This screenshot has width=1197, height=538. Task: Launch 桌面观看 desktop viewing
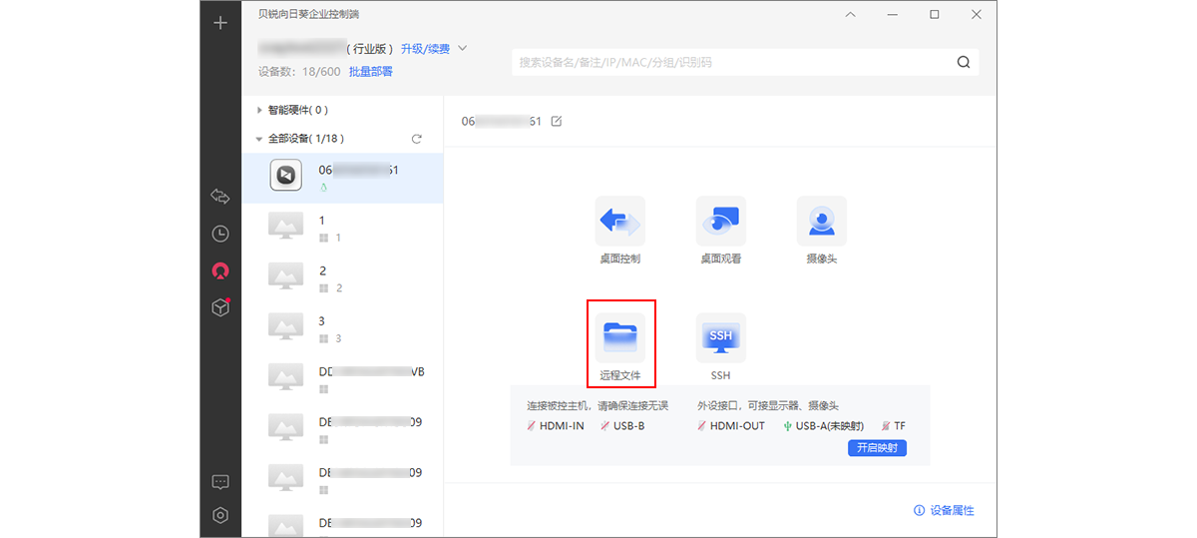(x=720, y=222)
